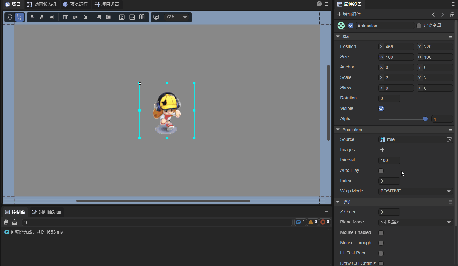Screen dimensions: 458x266
Task: Click the match height icon
Action: [122, 17]
